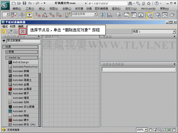Open 材质 menu in material editor
The height and width of the screenshot is (133, 178).
[13, 26]
